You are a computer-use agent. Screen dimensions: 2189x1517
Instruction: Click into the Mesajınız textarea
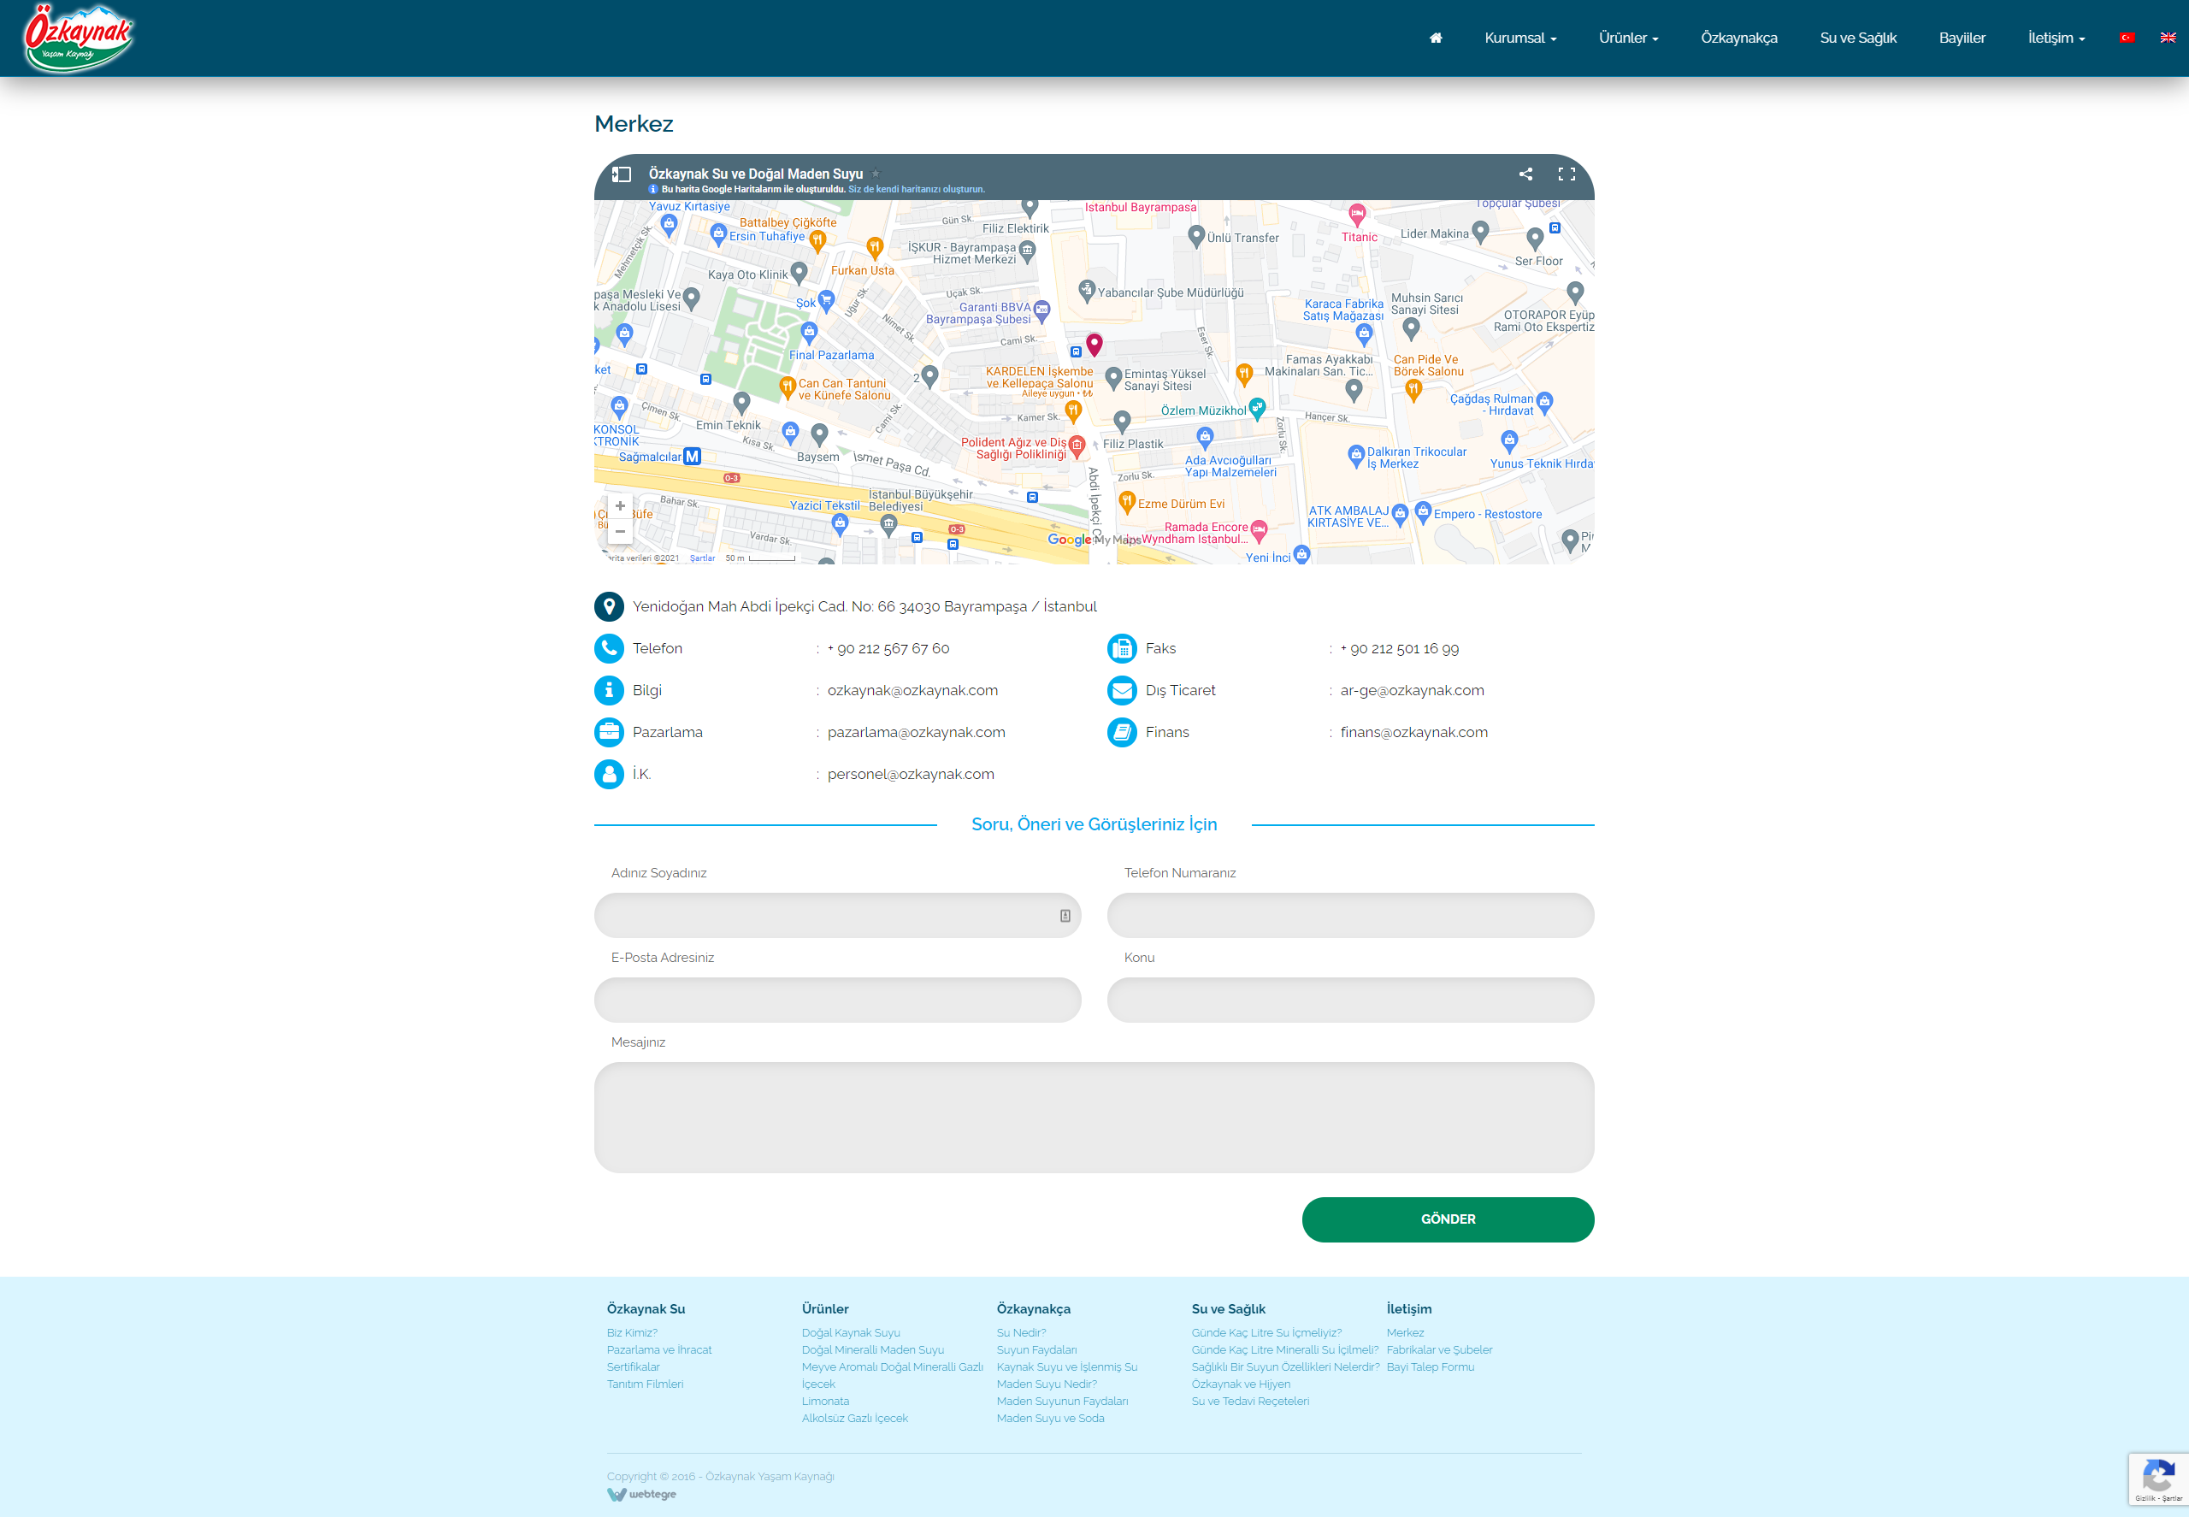[x=1094, y=1117]
